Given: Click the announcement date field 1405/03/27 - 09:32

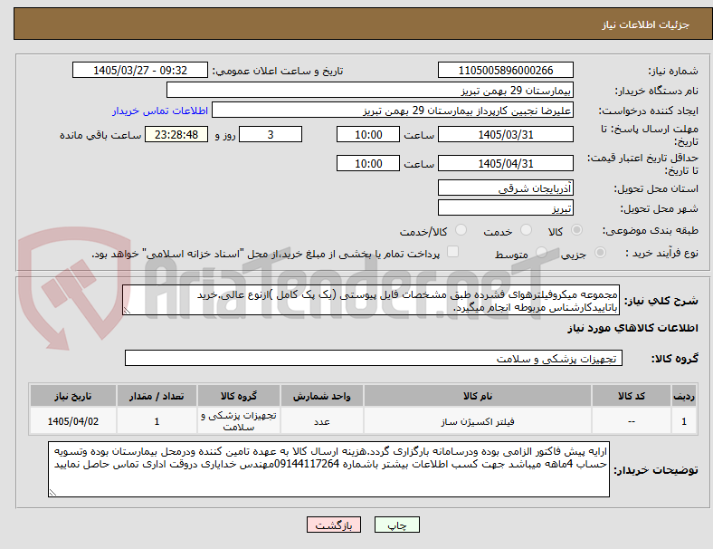Looking at the screenshot, I should point(140,70).
